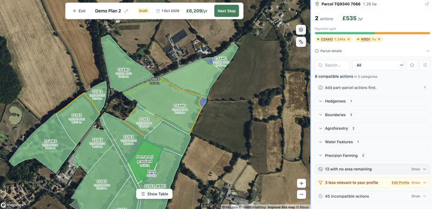Viewport: 432px width, 209px height.
Task: Click the Edit Profile link
Action: pos(400,183)
